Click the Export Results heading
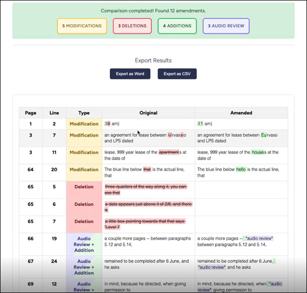This screenshot has width=307, height=293. pyautogui.click(x=153, y=60)
